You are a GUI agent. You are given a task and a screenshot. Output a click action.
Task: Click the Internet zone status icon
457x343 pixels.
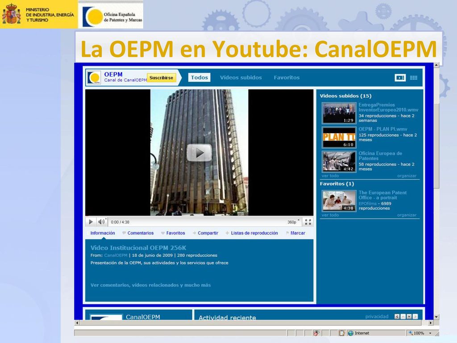coord(351,333)
